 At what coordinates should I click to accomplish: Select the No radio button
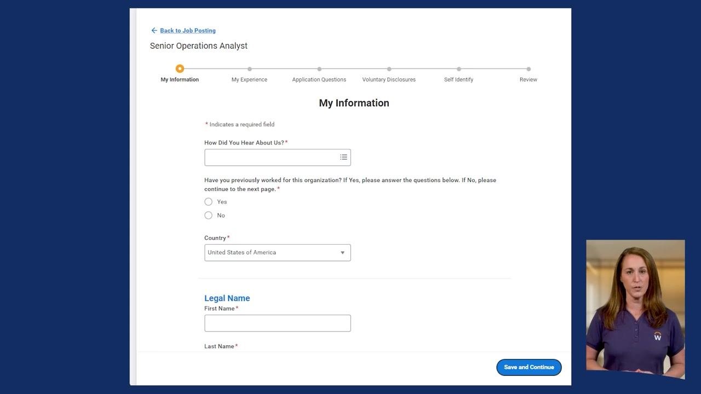[208, 216]
